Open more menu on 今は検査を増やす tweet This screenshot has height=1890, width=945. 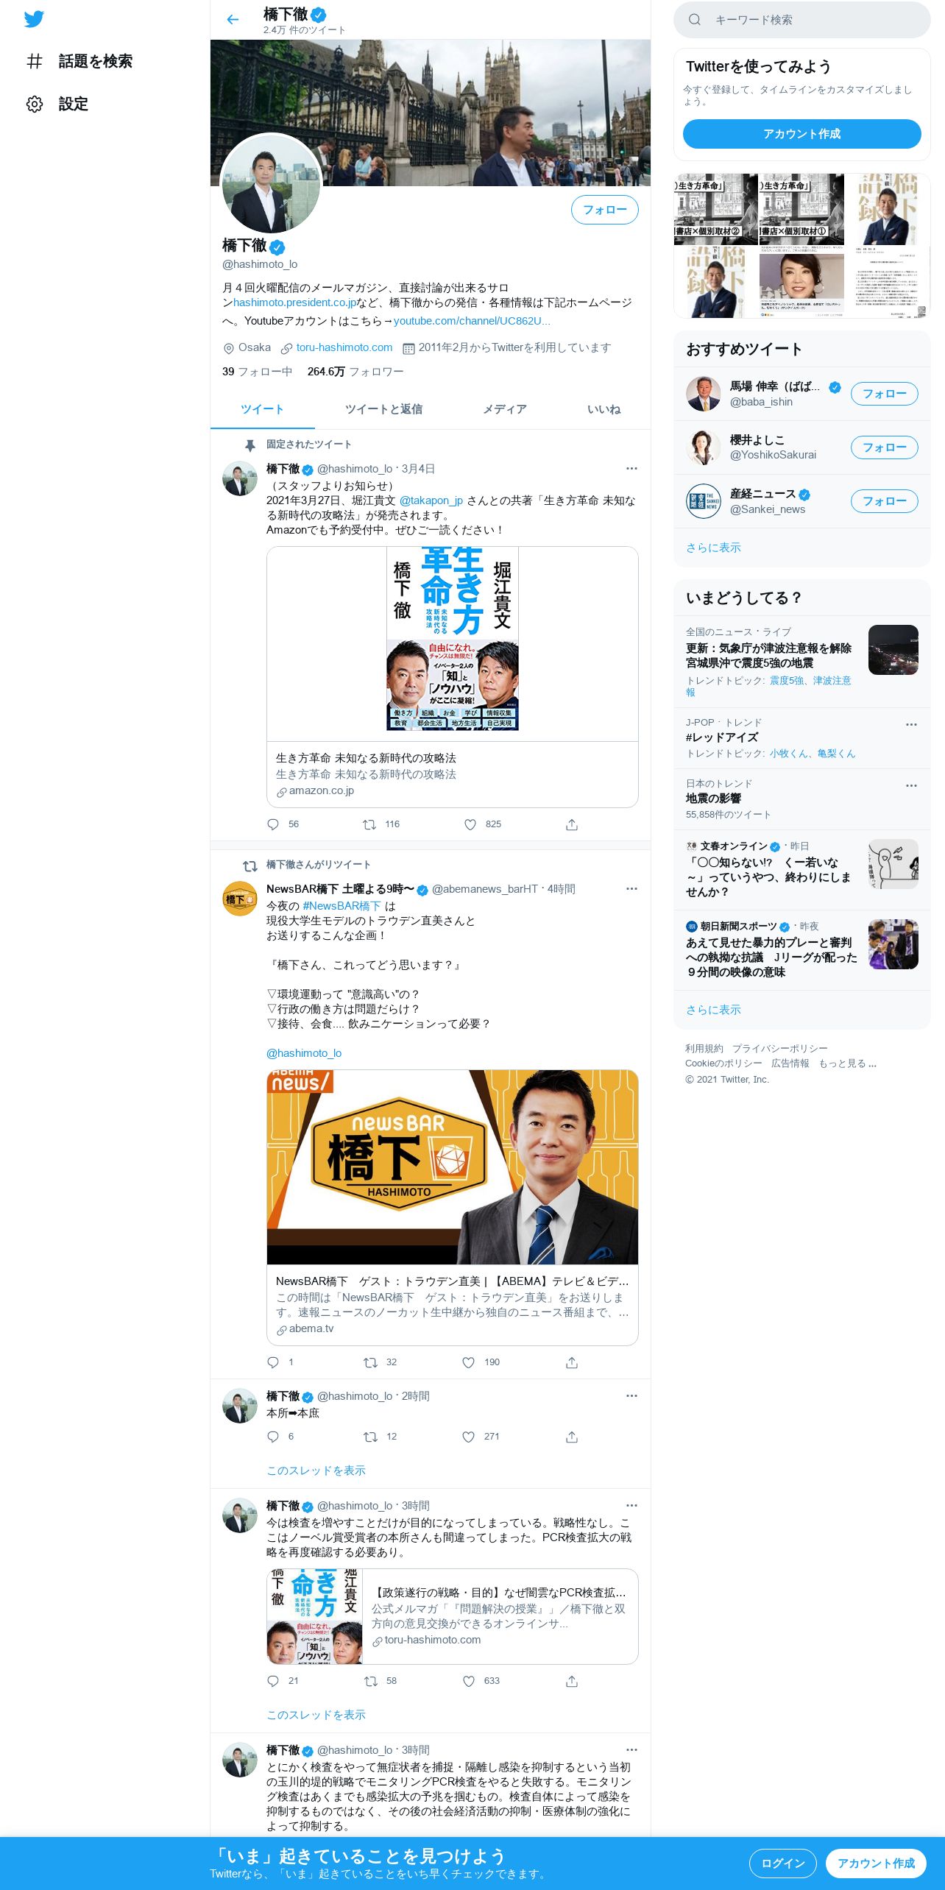(631, 1506)
